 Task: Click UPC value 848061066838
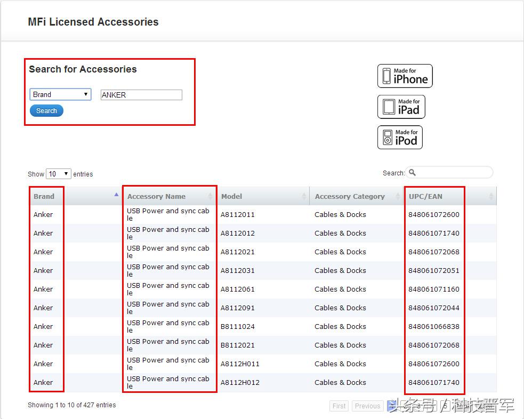434,327
